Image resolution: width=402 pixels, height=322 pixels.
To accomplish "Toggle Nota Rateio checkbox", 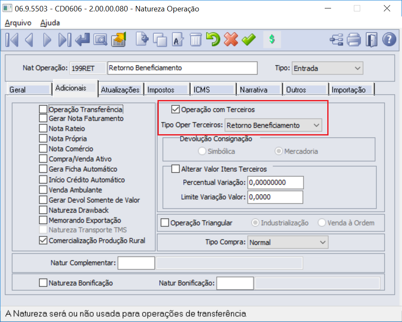I will [43, 128].
